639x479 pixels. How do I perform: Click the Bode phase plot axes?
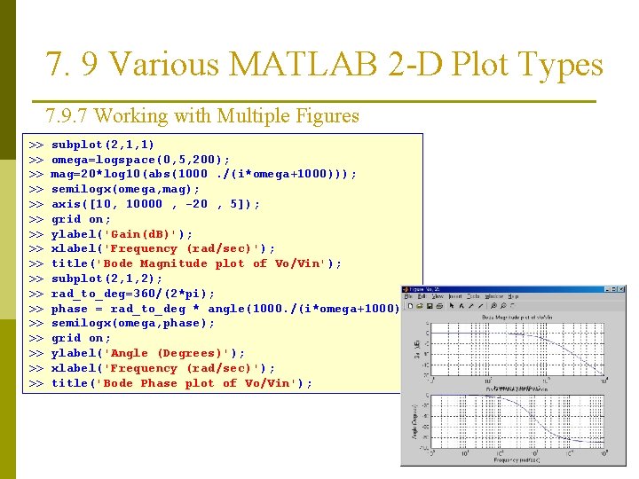517,421
